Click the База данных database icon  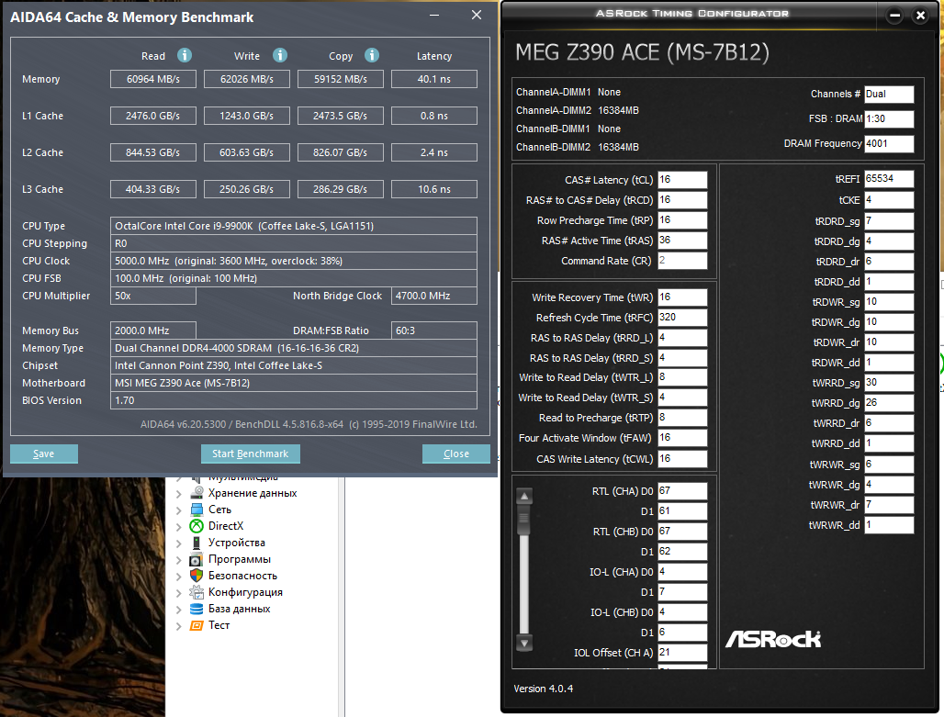[197, 609]
